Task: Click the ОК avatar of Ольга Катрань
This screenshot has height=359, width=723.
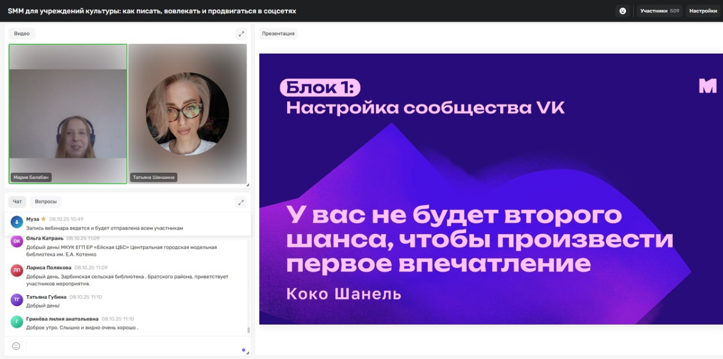Action: (x=17, y=242)
